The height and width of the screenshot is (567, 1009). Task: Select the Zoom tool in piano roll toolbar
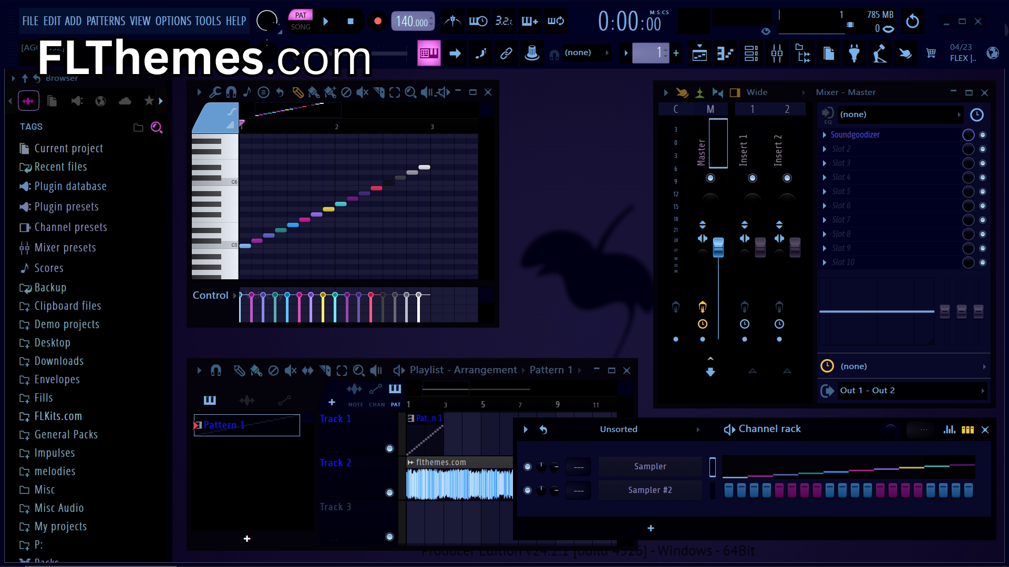coord(410,92)
